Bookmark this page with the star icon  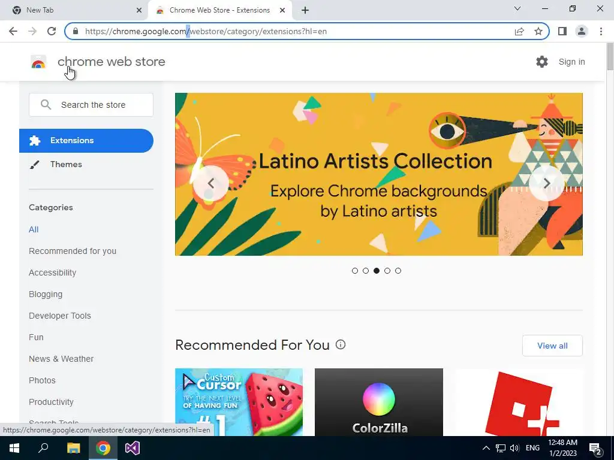pyautogui.click(x=538, y=31)
